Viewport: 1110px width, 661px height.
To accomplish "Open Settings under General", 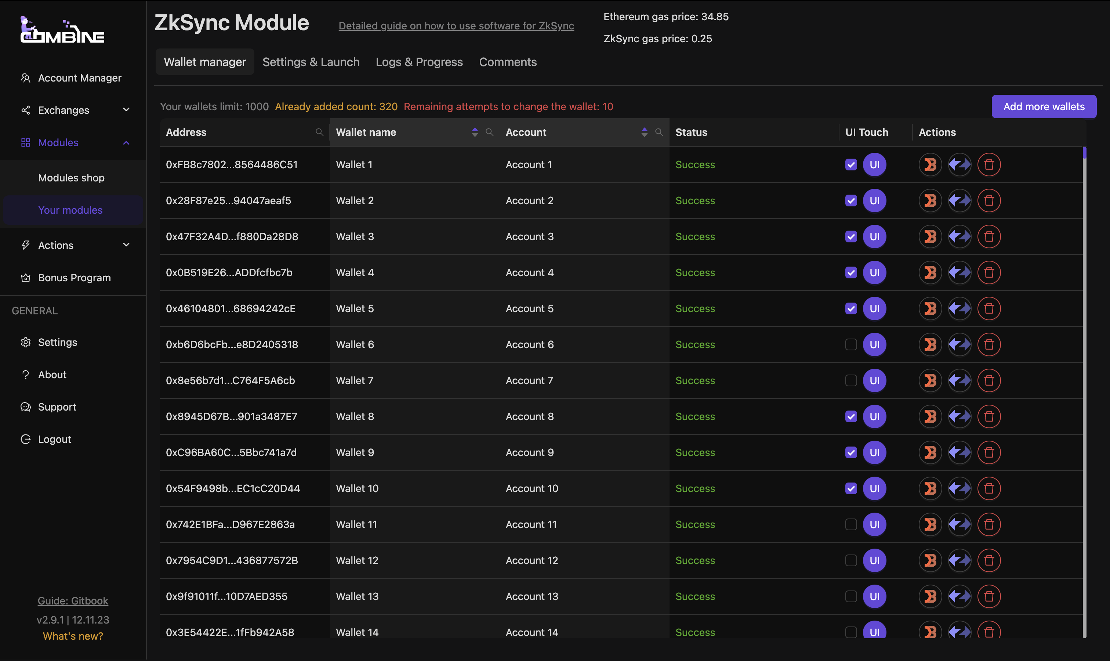I will 73,342.
